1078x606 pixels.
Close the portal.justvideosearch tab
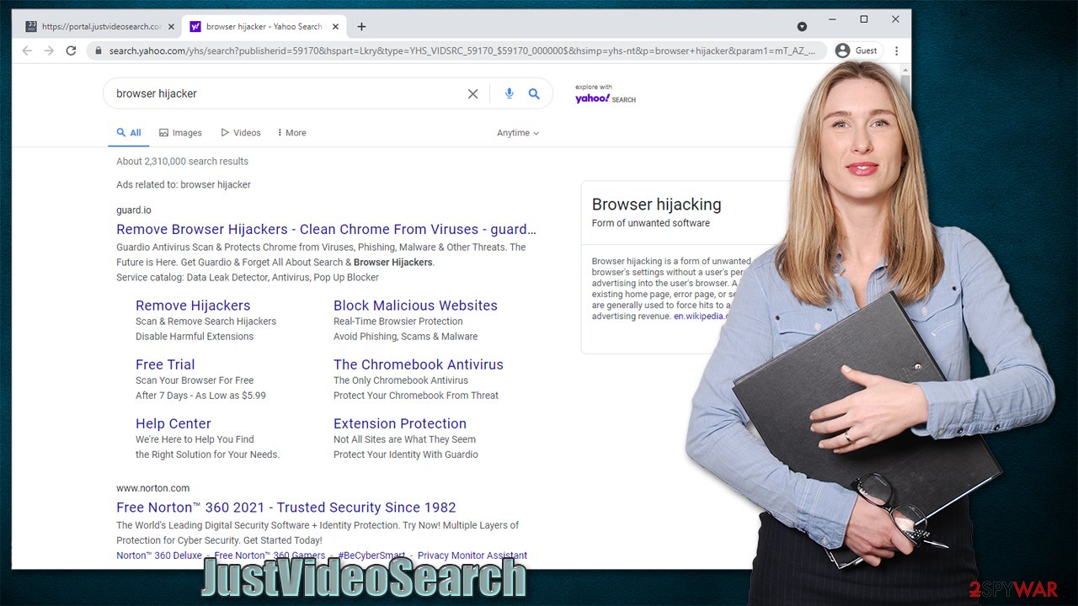click(x=171, y=27)
